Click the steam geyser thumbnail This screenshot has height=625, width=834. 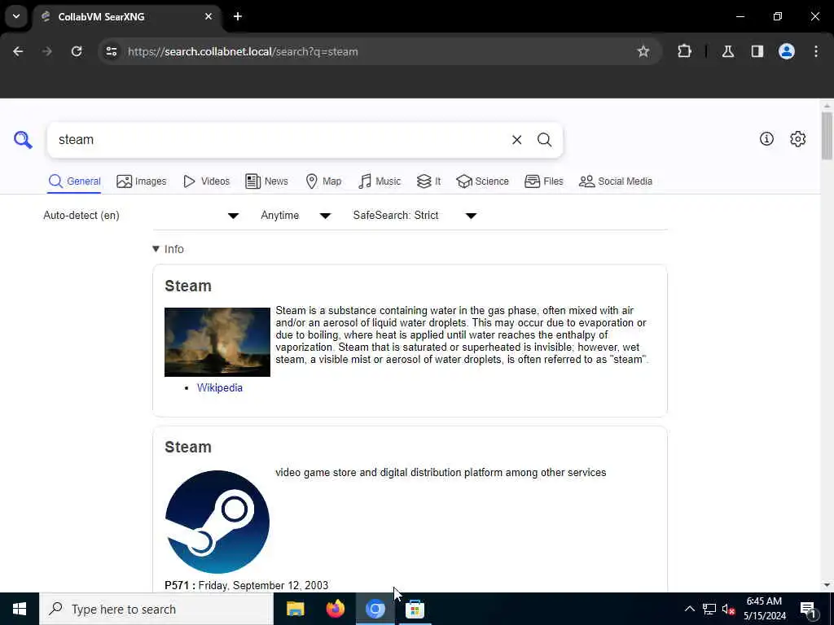(217, 342)
